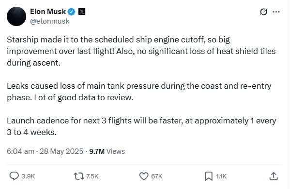Click the 9.7M Views count
This screenshot has width=290, height=189.
(x=107, y=151)
